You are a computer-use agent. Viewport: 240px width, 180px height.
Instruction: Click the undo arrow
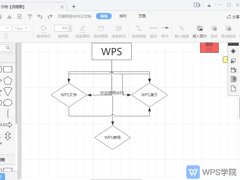click(x=40, y=16)
